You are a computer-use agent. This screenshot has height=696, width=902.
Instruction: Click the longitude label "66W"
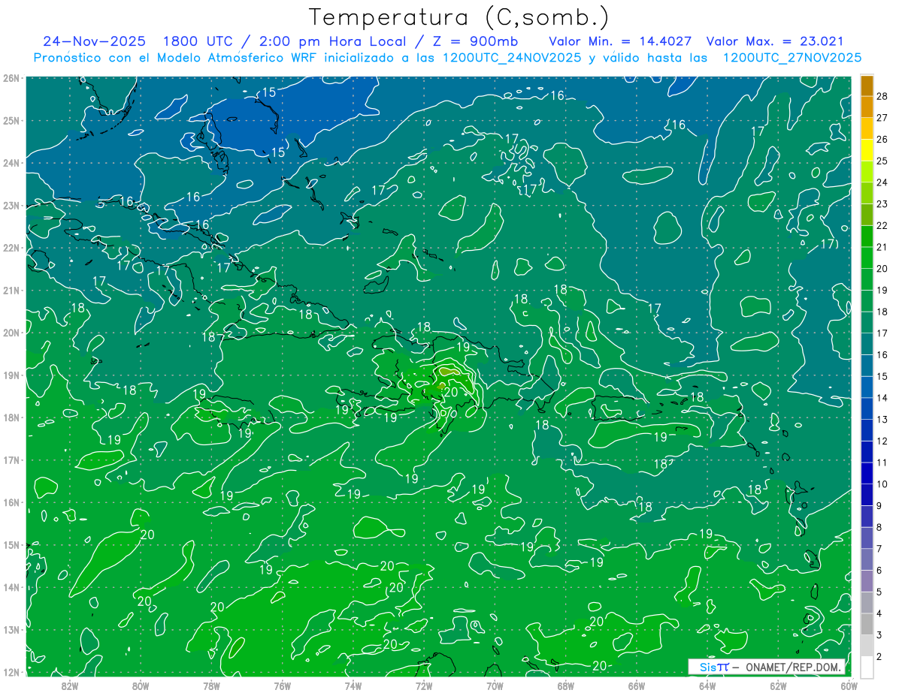[x=637, y=686]
